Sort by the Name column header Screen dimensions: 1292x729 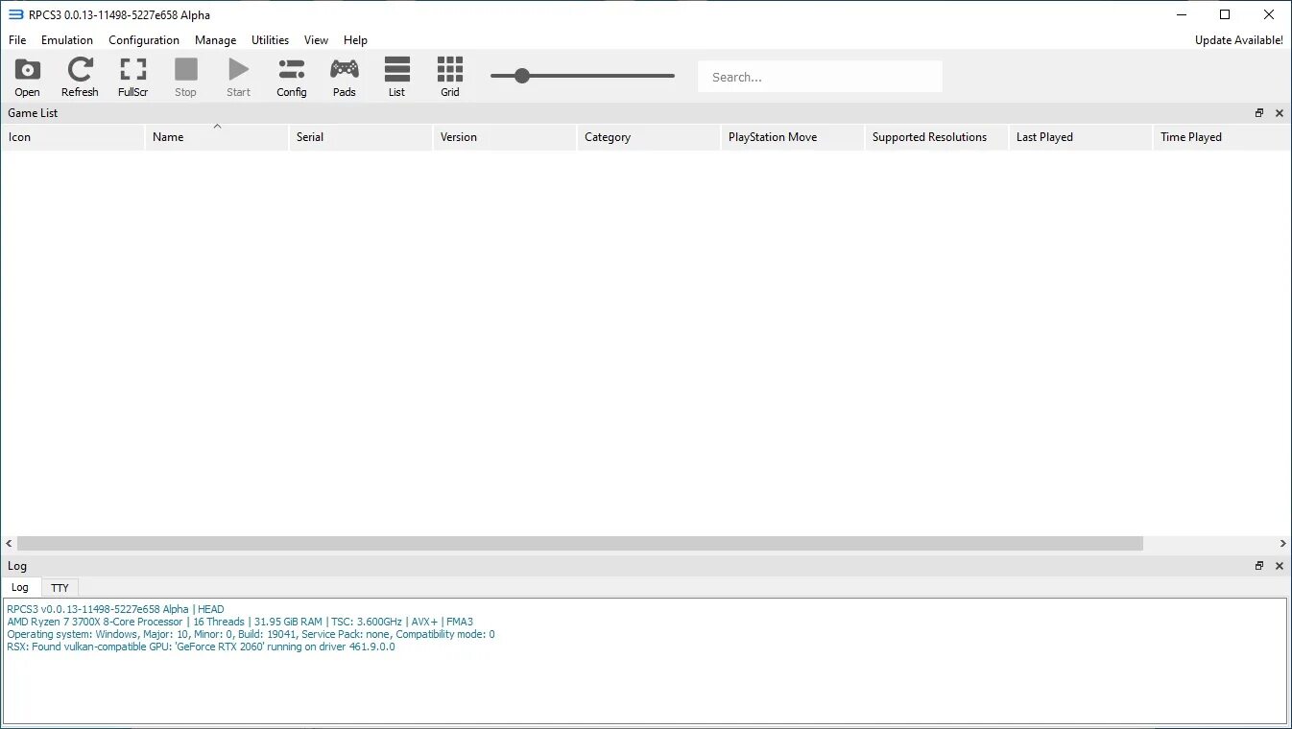pyautogui.click(x=217, y=137)
